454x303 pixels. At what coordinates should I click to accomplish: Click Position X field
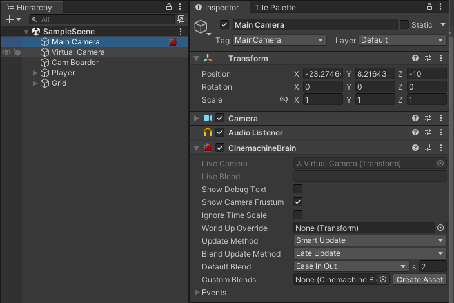click(x=323, y=73)
